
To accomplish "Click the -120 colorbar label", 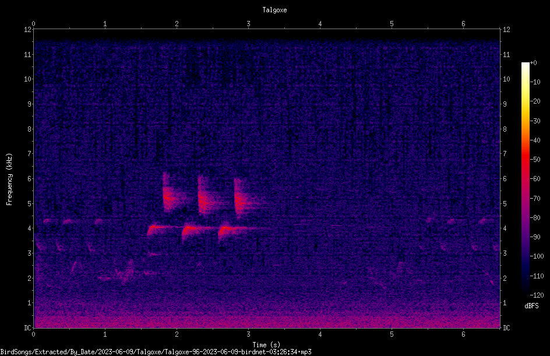I will (x=537, y=295).
